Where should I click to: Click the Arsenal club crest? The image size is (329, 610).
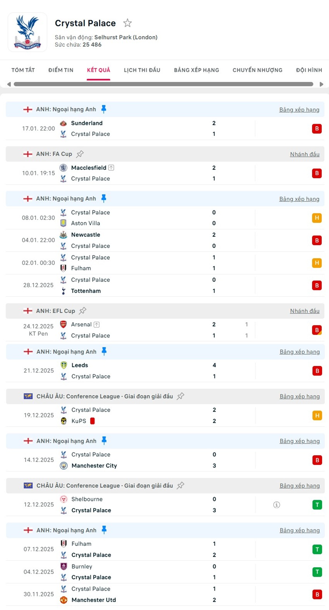point(63,324)
